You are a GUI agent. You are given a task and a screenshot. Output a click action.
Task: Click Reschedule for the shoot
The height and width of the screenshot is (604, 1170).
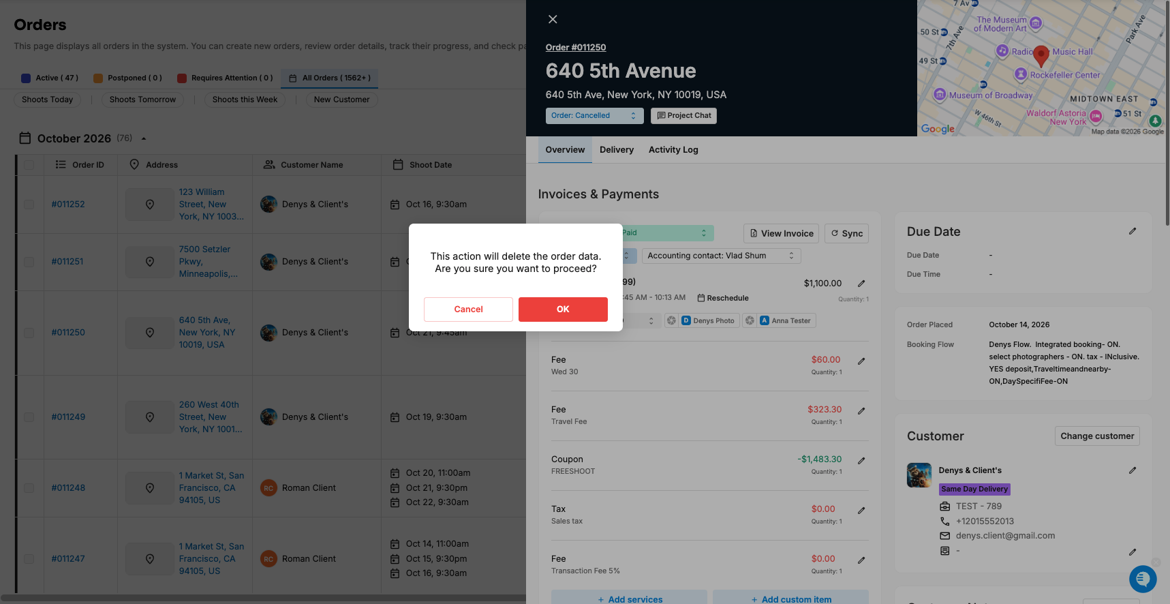723,298
